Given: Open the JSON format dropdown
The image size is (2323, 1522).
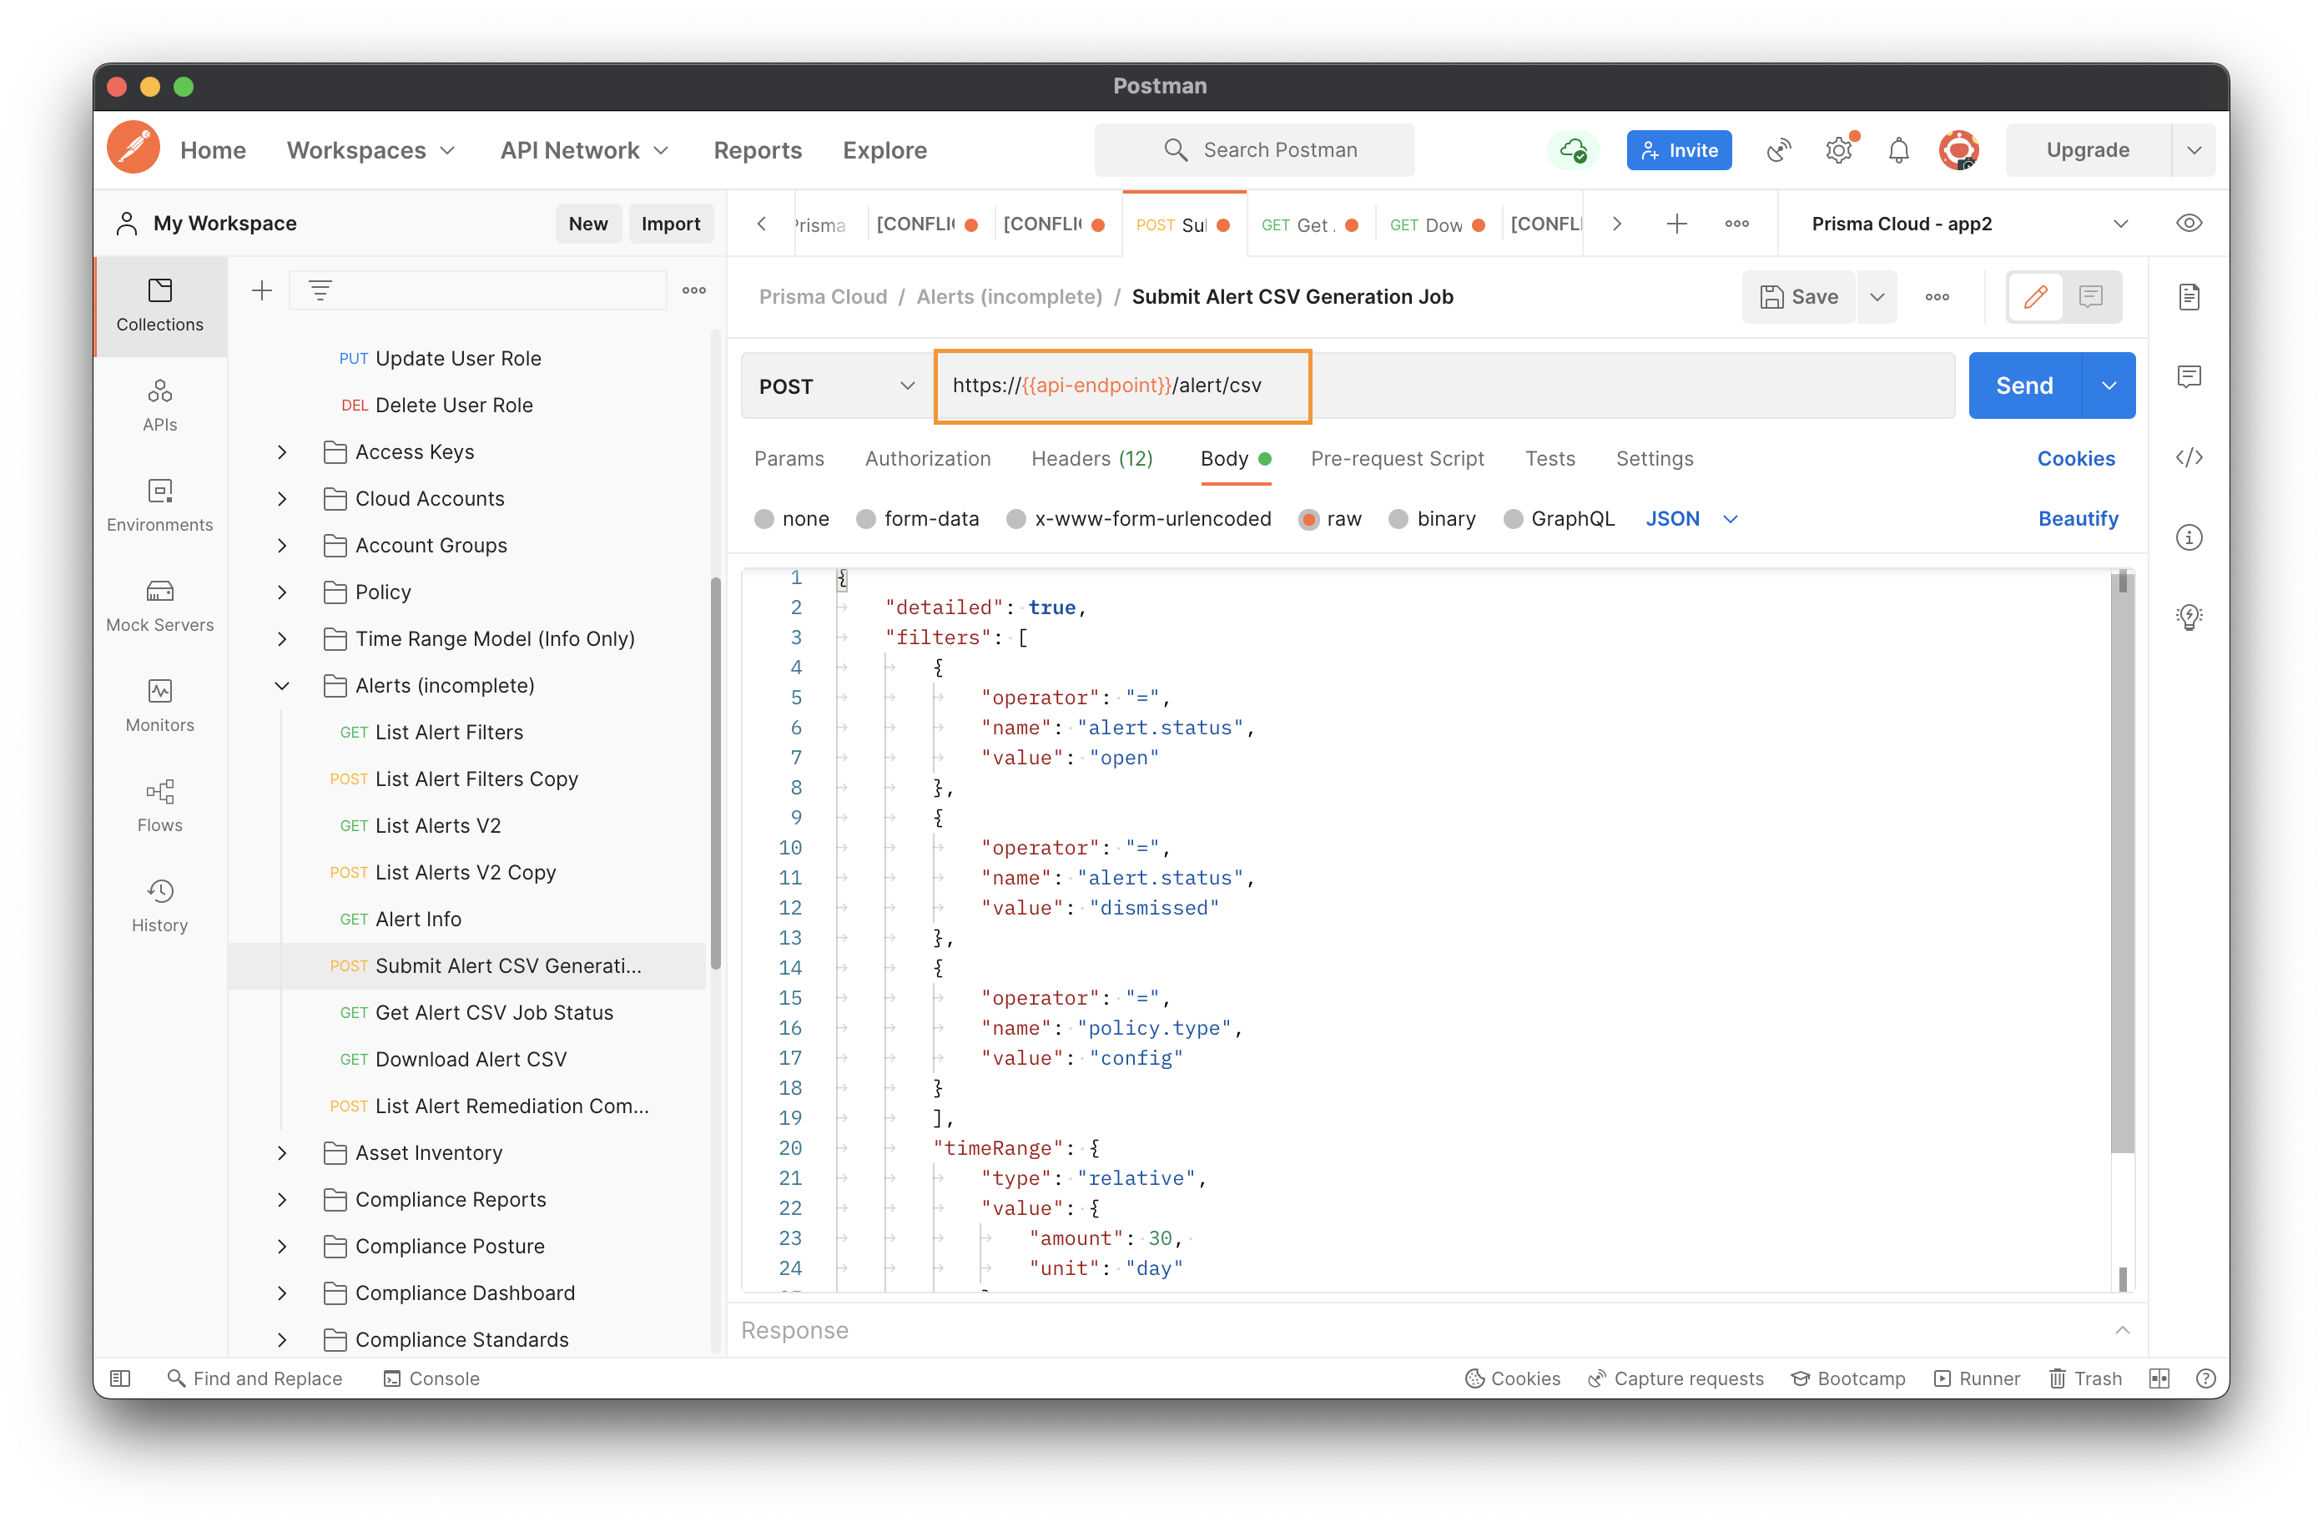Looking at the screenshot, I should coord(1691,519).
